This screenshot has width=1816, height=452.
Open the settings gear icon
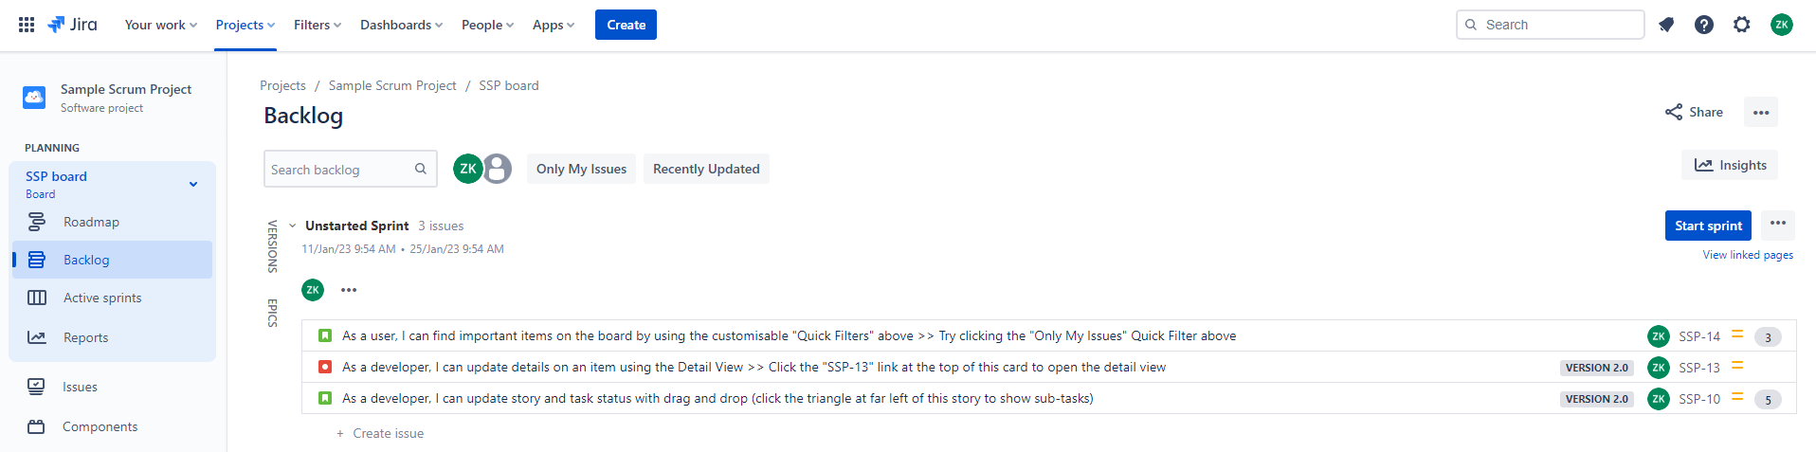tap(1742, 25)
